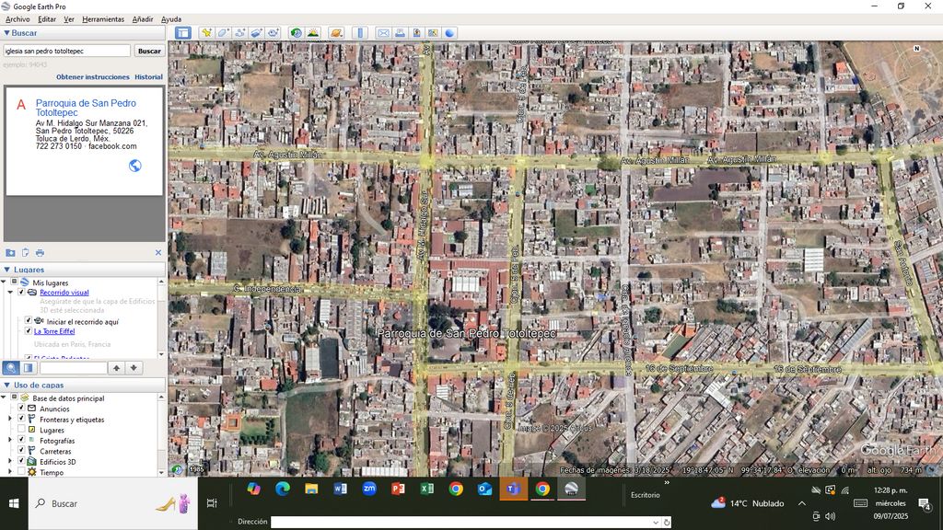Open the Recorrido visual link

point(64,292)
